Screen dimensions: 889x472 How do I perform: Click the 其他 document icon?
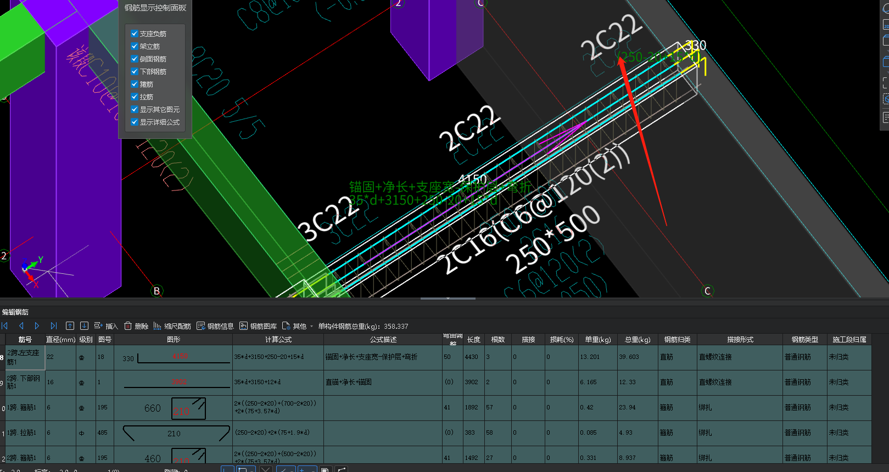[x=286, y=326]
